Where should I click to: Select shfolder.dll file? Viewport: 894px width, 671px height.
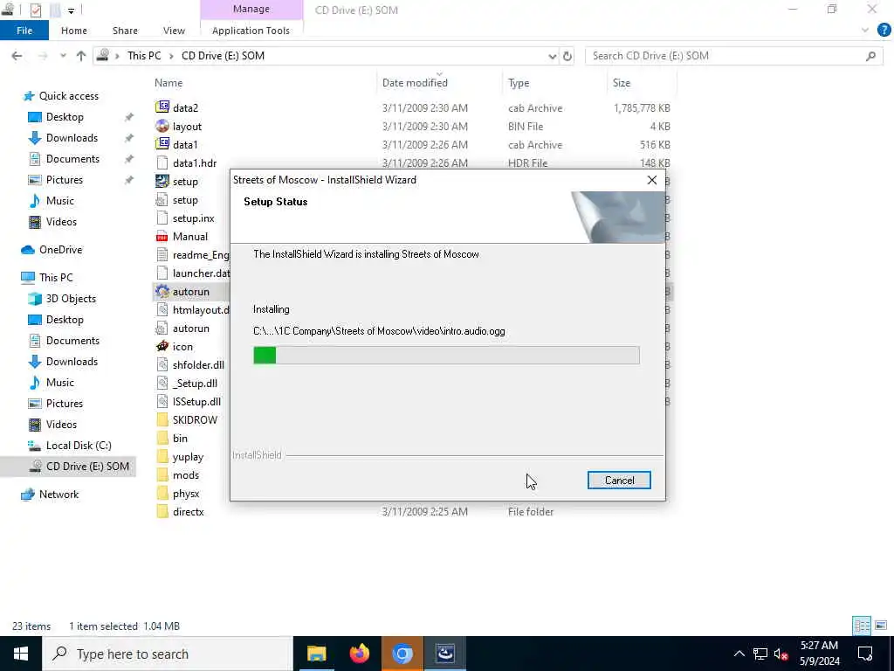pyautogui.click(x=198, y=364)
